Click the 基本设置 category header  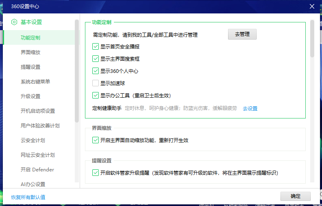pyautogui.click(x=31, y=22)
